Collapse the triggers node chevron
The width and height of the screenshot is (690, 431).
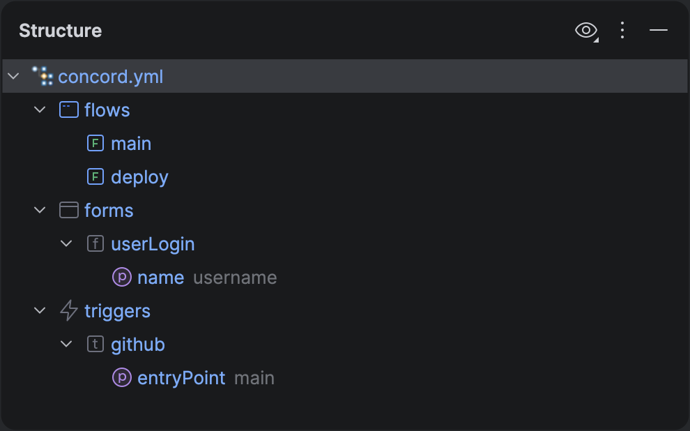40,311
